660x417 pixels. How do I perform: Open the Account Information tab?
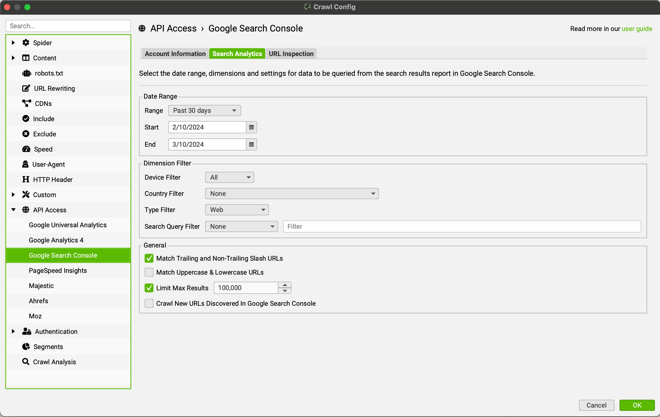[174, 53]
